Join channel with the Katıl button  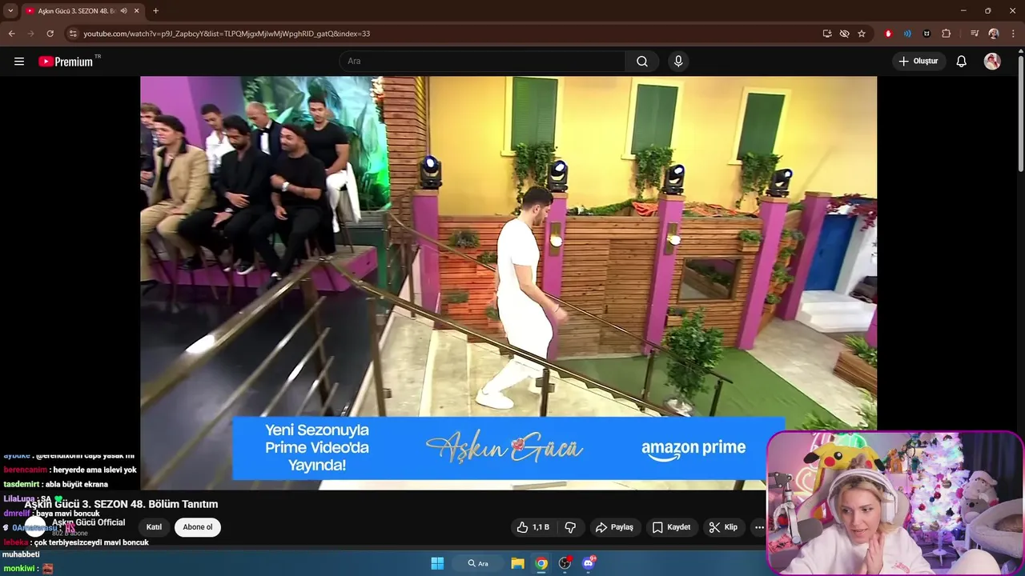click(154, 527)
